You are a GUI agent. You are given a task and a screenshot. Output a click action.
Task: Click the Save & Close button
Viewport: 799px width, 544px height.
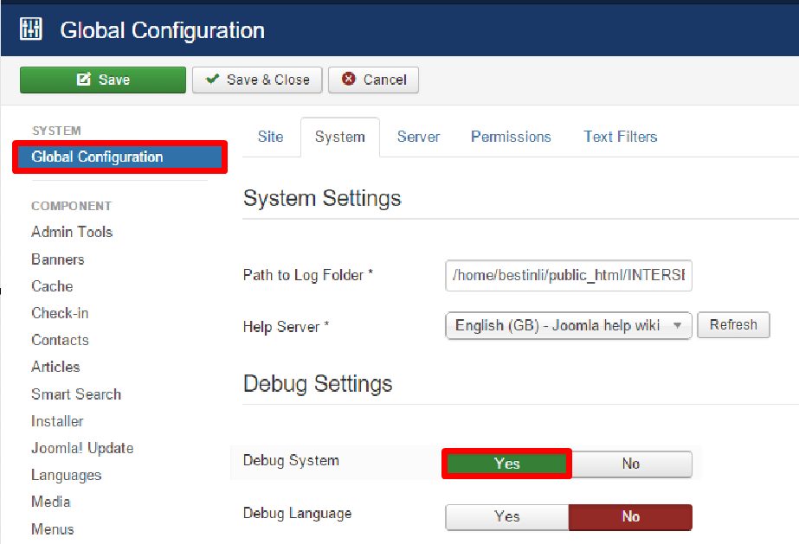pos(257,80)
